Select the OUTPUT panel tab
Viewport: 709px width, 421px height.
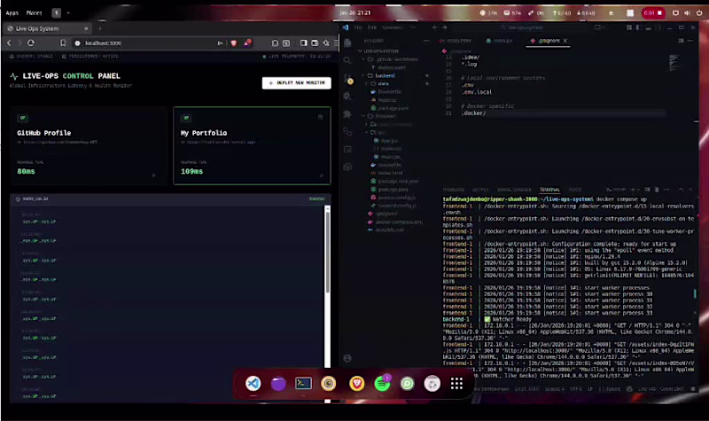coord(480,190)
